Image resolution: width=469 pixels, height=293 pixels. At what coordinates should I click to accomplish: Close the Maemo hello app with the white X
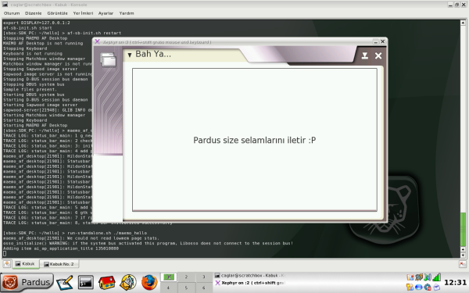coord(378,55)
